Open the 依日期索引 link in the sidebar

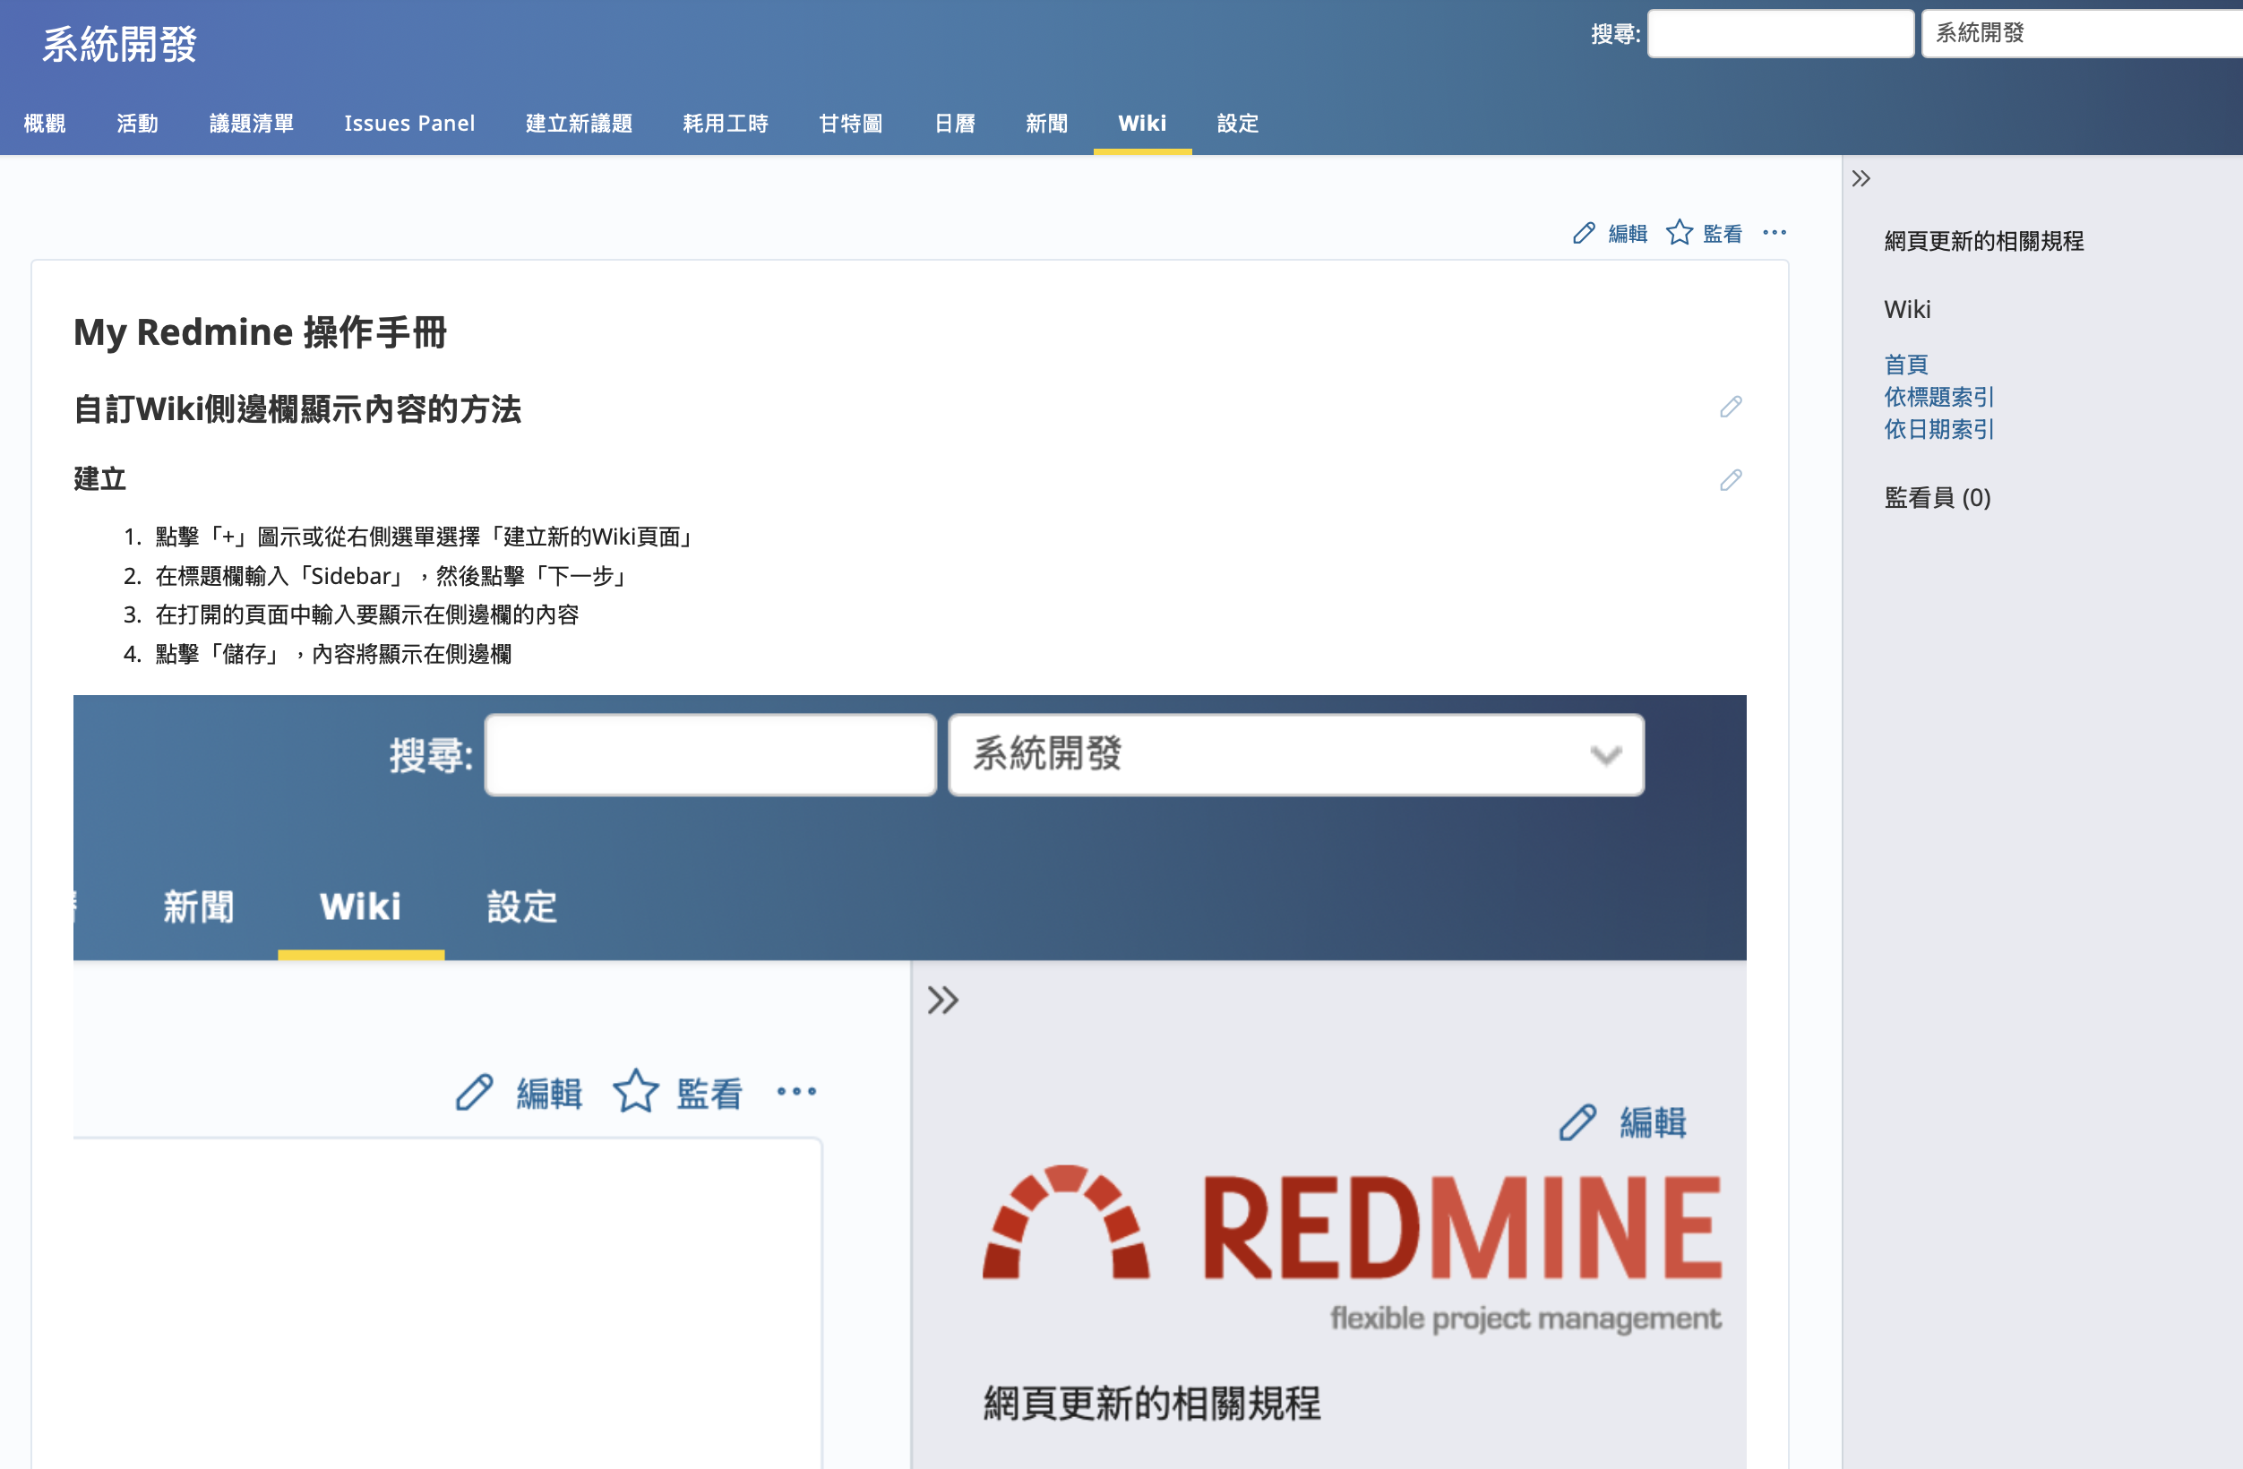point(1938,429)
